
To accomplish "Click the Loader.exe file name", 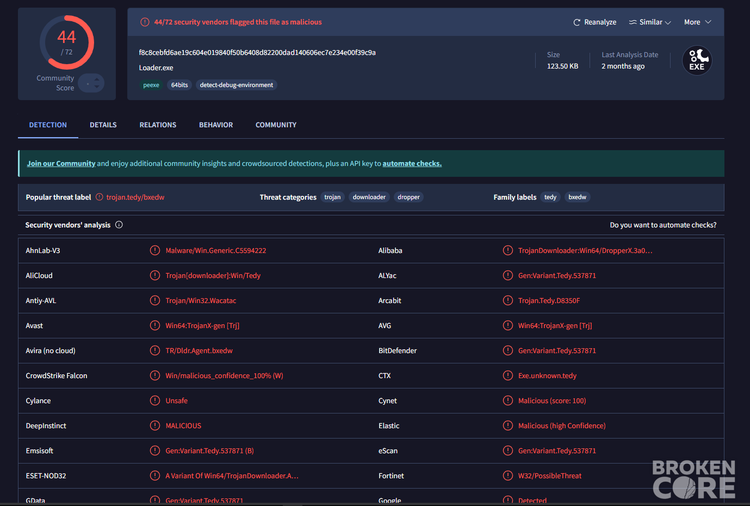I will tap(156, 68).
